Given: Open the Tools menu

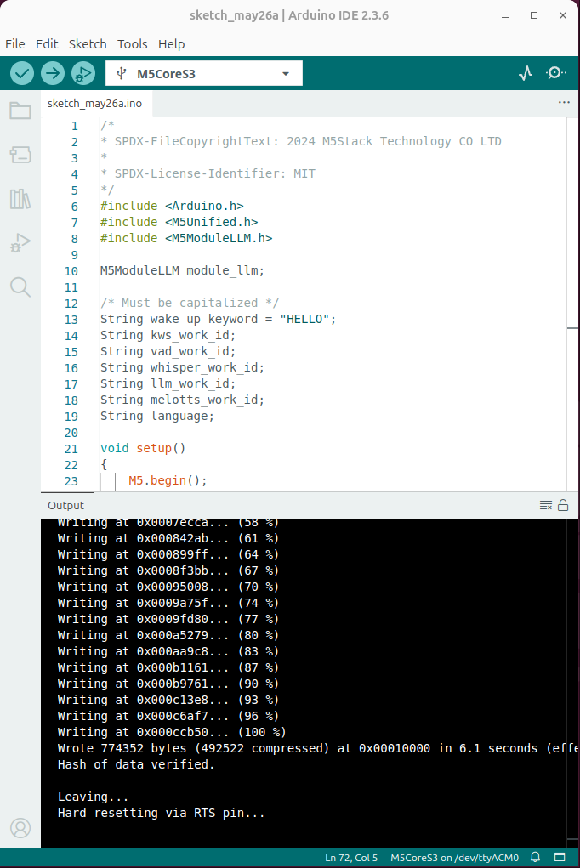Looking at the screenshot, I should click(x=133, y=43).
